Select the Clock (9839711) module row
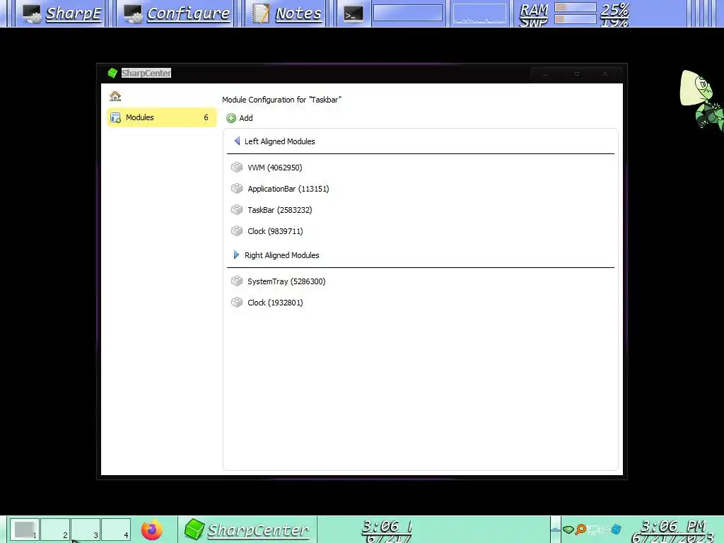The width and height of the screenshot is (724, 543). [x=420, y=231]
